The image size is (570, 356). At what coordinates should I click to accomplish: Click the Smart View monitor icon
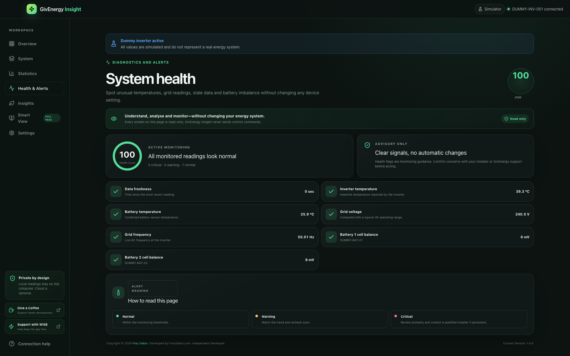click(x=12, y=118)
